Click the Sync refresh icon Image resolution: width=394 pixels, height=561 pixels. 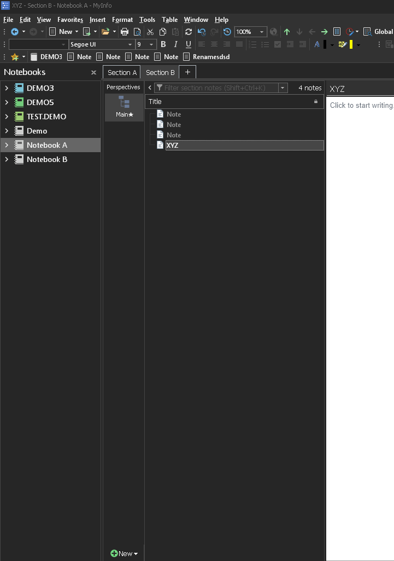tap(189, 32)
